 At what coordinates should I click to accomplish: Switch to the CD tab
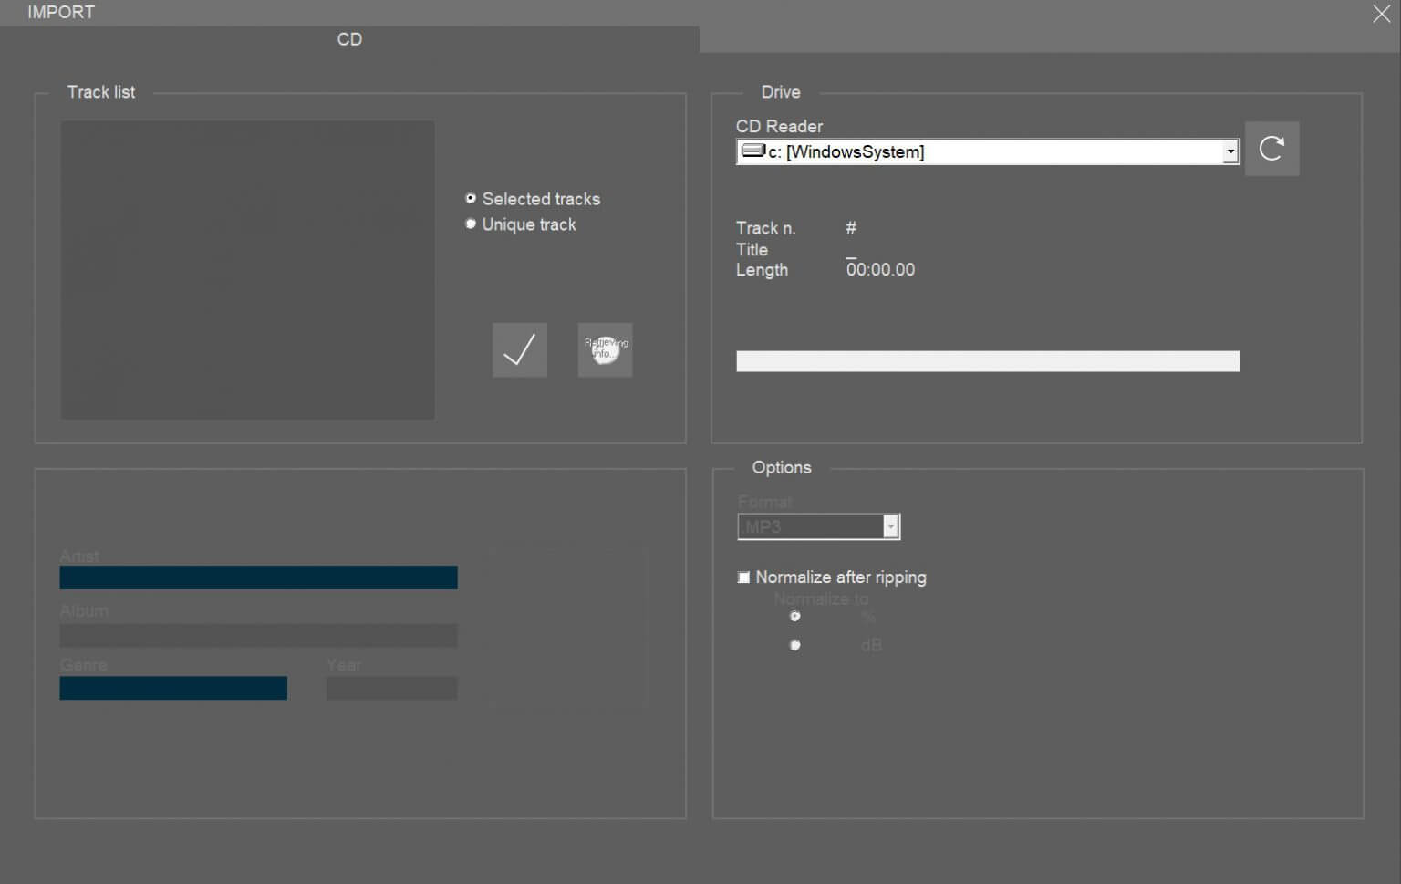(349, 39)
